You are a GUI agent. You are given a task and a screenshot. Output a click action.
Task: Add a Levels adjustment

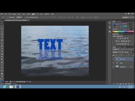120,38
